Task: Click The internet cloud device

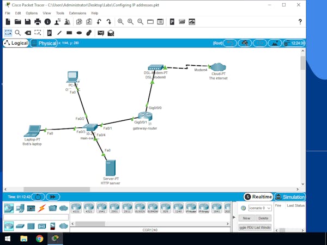Action: tap(218, 67)
